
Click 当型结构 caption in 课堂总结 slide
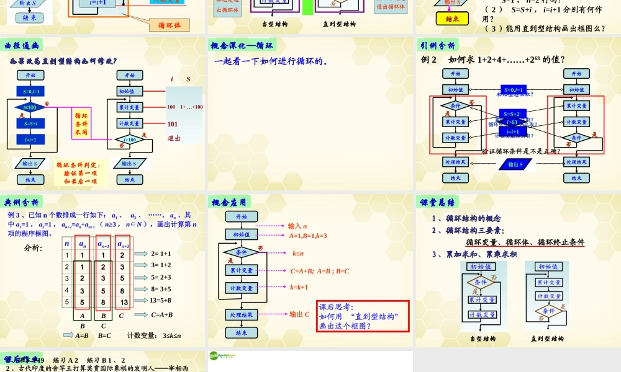(x=483, y=339)
